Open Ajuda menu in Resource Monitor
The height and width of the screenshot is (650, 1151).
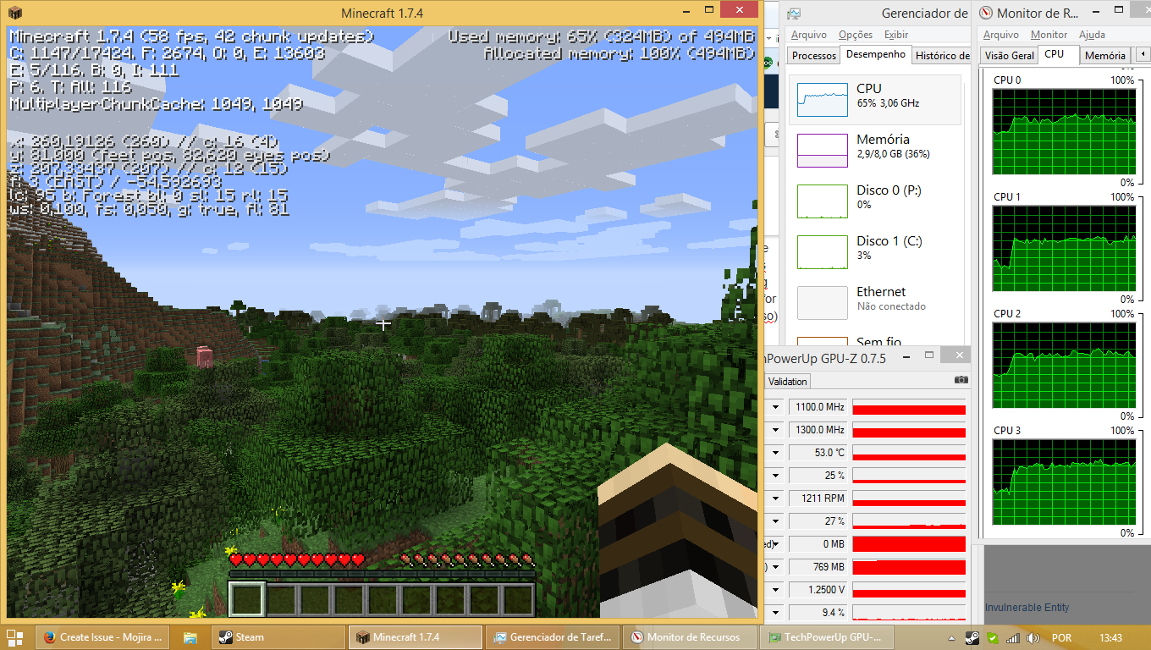point(1092,35)
